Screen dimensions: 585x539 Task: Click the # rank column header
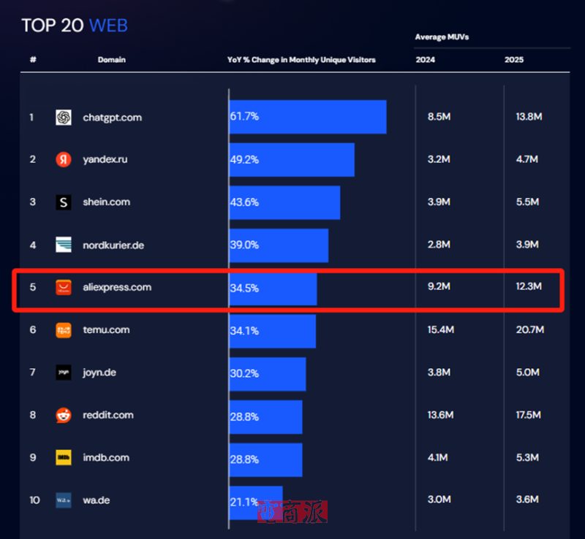33,60
